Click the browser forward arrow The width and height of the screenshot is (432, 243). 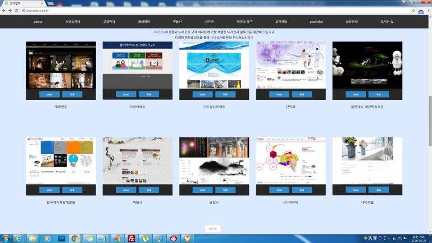click(10, 10)
